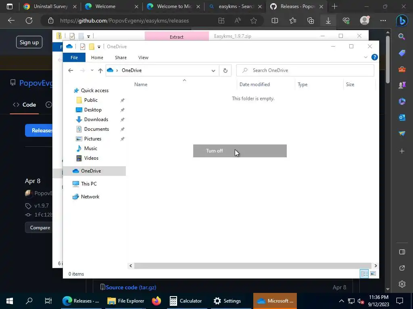Click the Edge sidebar search icon
This screenshot has height=309, width=413.
[402, 37]
